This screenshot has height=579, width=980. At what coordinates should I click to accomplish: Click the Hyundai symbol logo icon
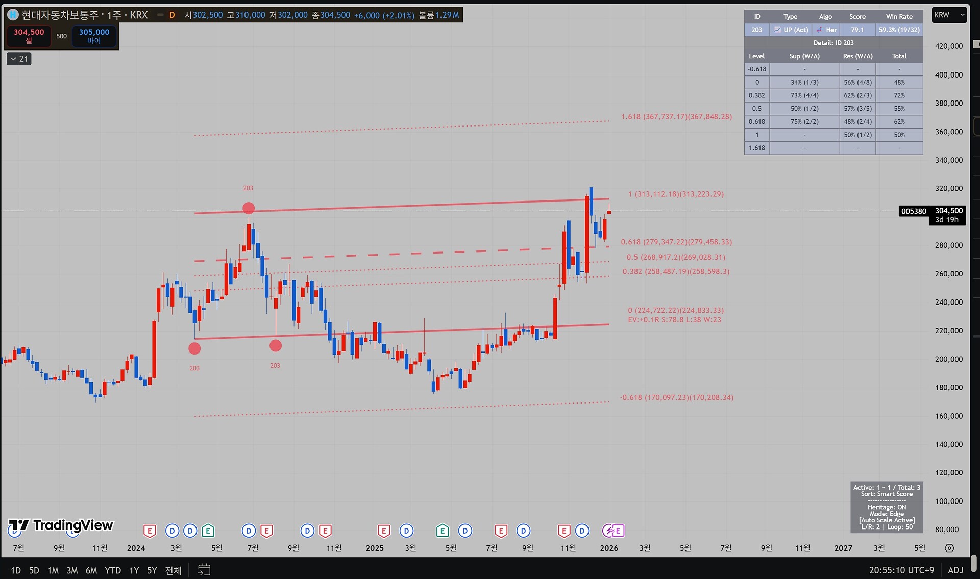coord(12,15)
